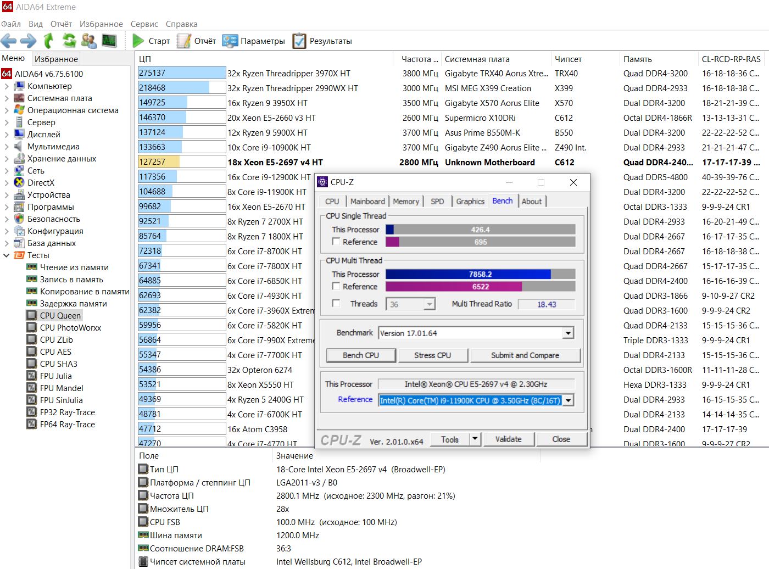Click the Validate button in CPU-Z

[x=508, y=439]
